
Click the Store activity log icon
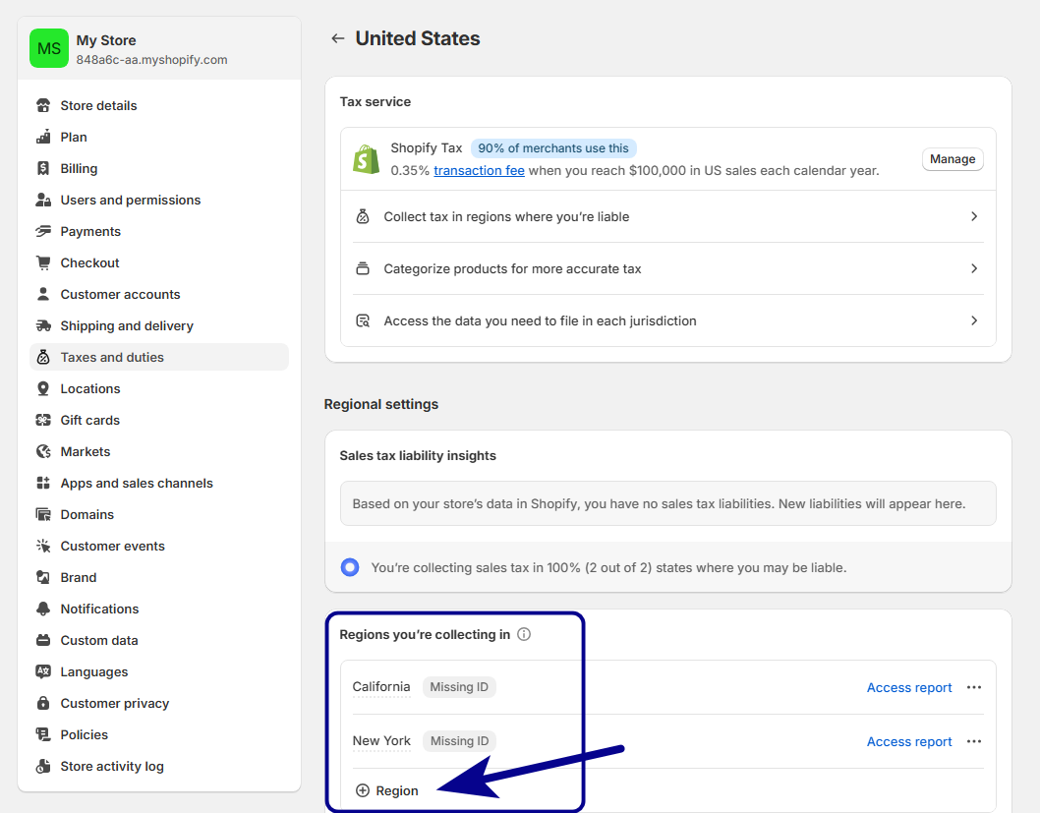coord(43,766)
